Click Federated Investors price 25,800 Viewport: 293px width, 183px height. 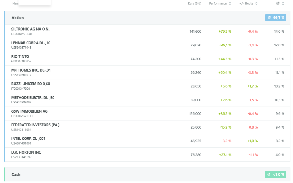[196, 127]
